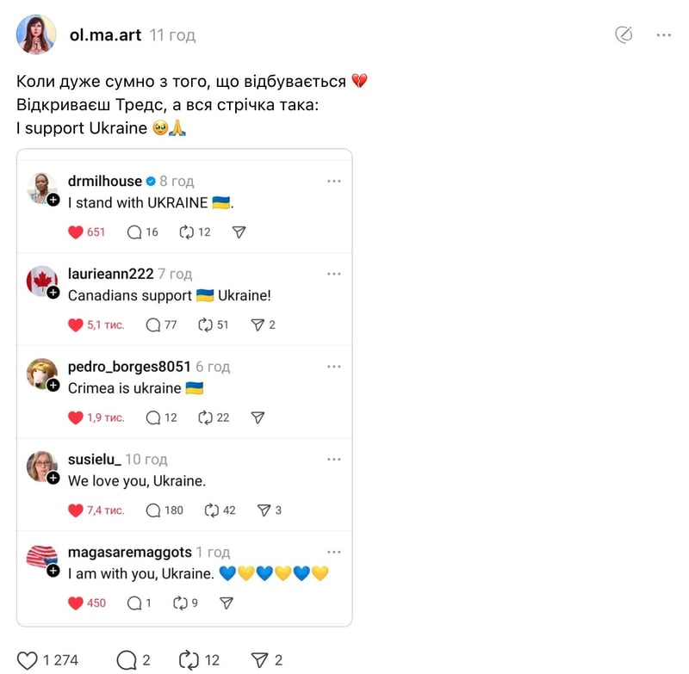
Task: Expand options menu on laurieann222 post
Action: [x=334, y=274]
